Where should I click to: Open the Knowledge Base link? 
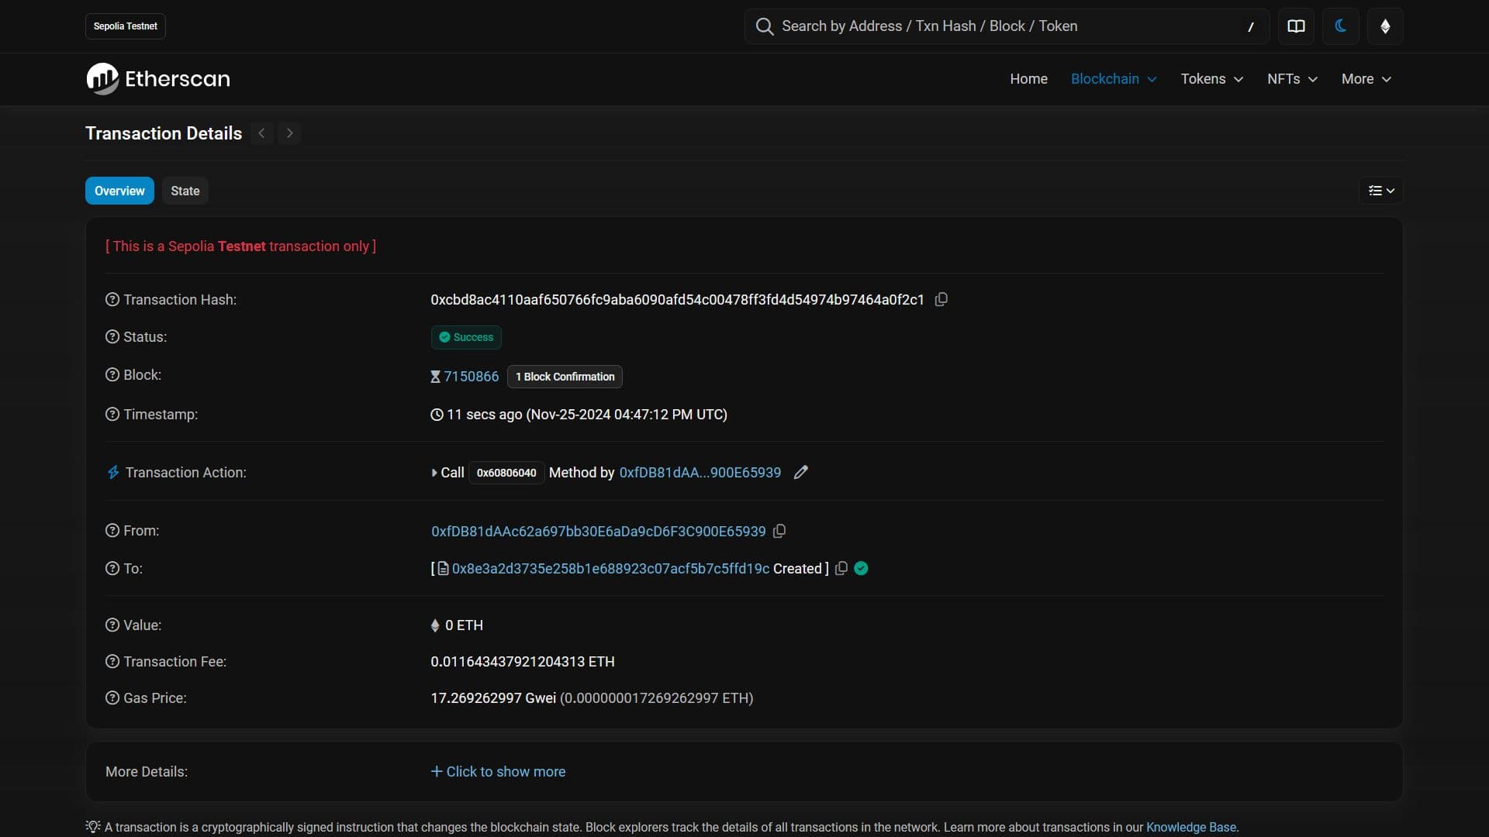click(x=1191, y=827)
